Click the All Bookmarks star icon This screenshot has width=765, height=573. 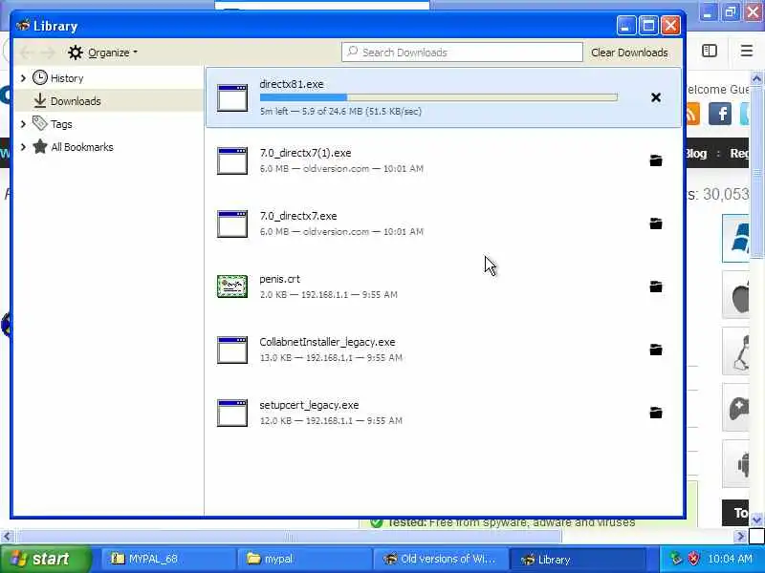click(x=40, y=147)
